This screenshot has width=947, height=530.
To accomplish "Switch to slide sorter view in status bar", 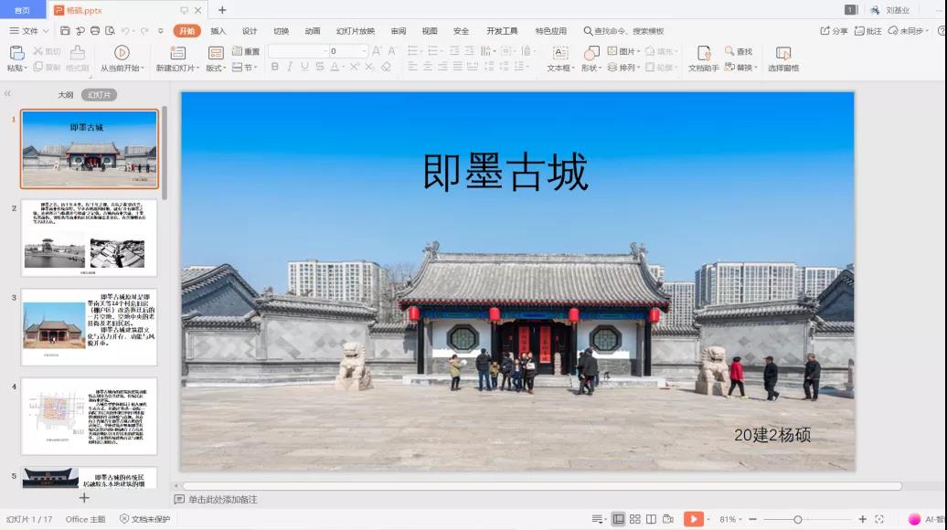I will (x=635, y=519).
